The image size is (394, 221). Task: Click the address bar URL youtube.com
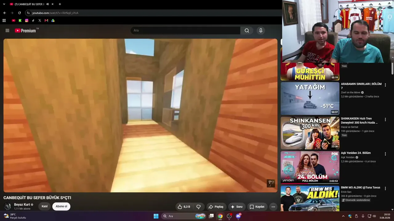coord(55,13)
